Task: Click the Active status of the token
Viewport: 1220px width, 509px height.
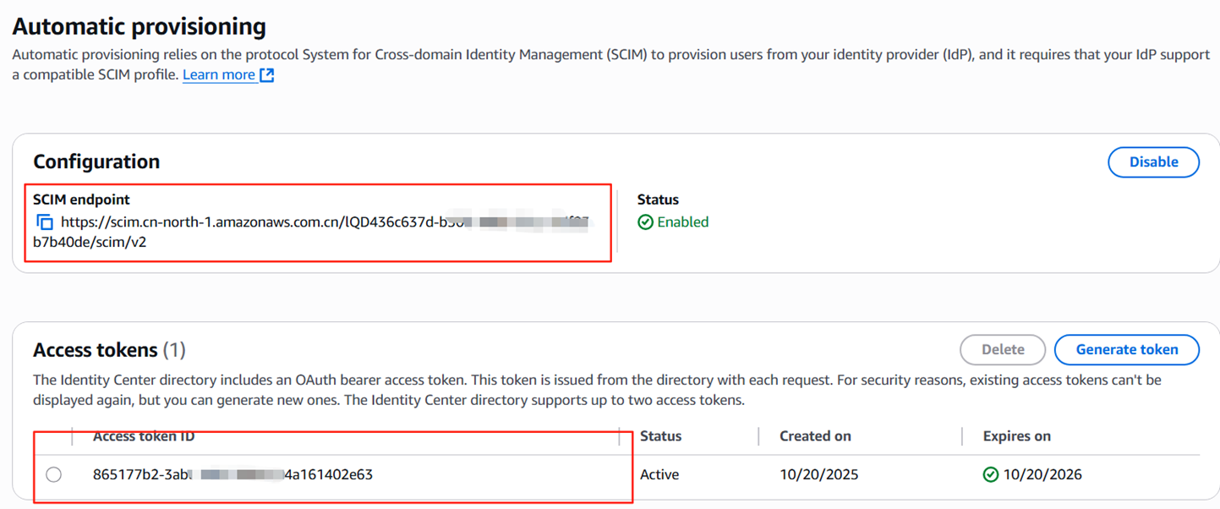Action: 659,475
